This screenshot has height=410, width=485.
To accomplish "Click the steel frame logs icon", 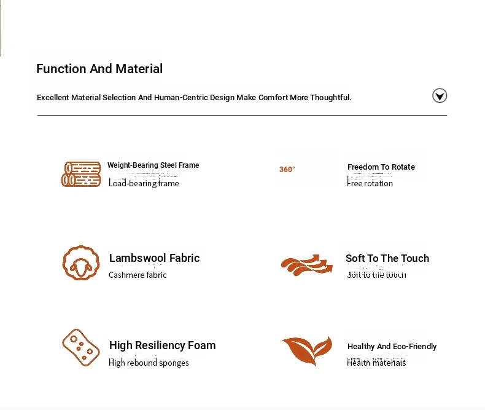I will (x=81, y=174).
